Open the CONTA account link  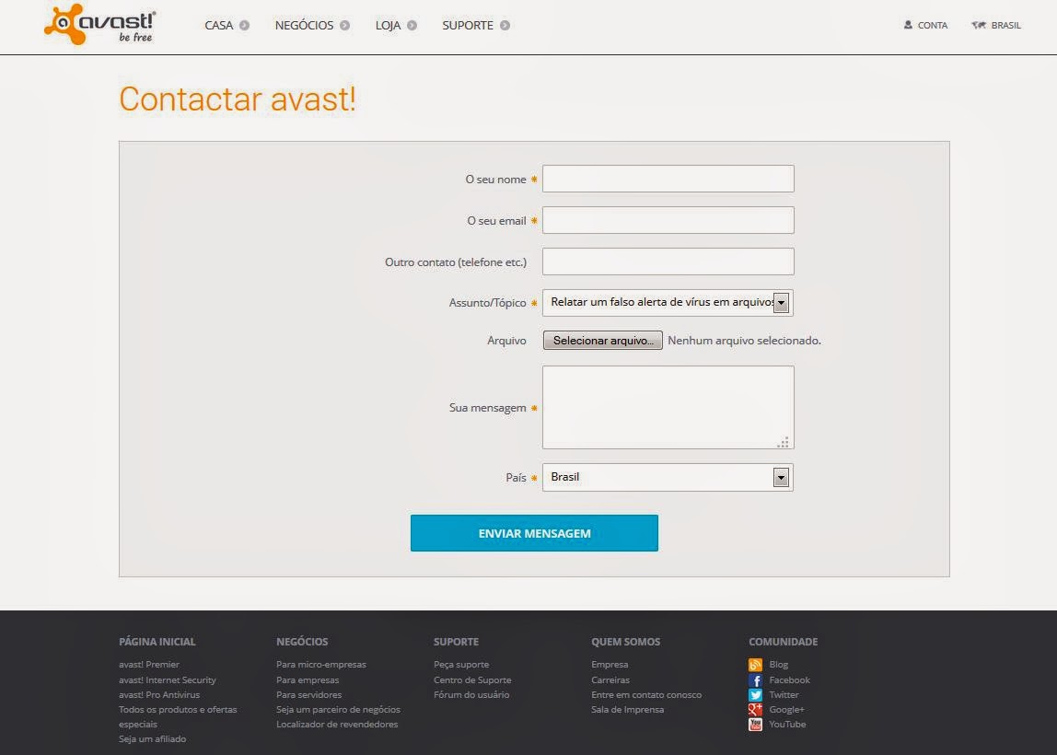[933, 26]
